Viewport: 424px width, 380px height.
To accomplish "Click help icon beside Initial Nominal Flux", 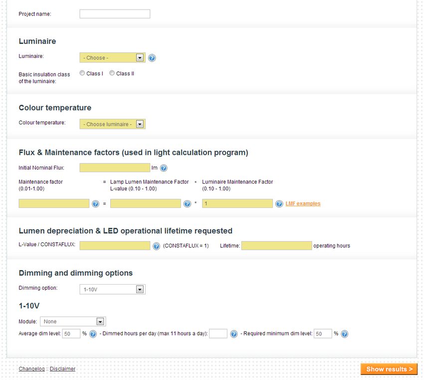I will point(164,168).
